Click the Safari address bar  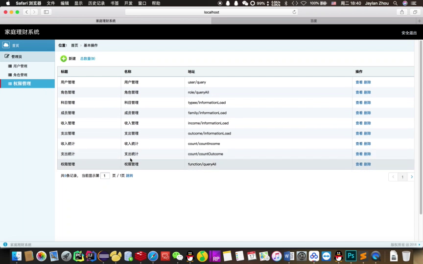tap(211, 12)
